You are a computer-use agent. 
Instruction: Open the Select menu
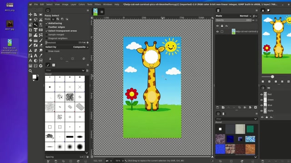coord(49,5)
